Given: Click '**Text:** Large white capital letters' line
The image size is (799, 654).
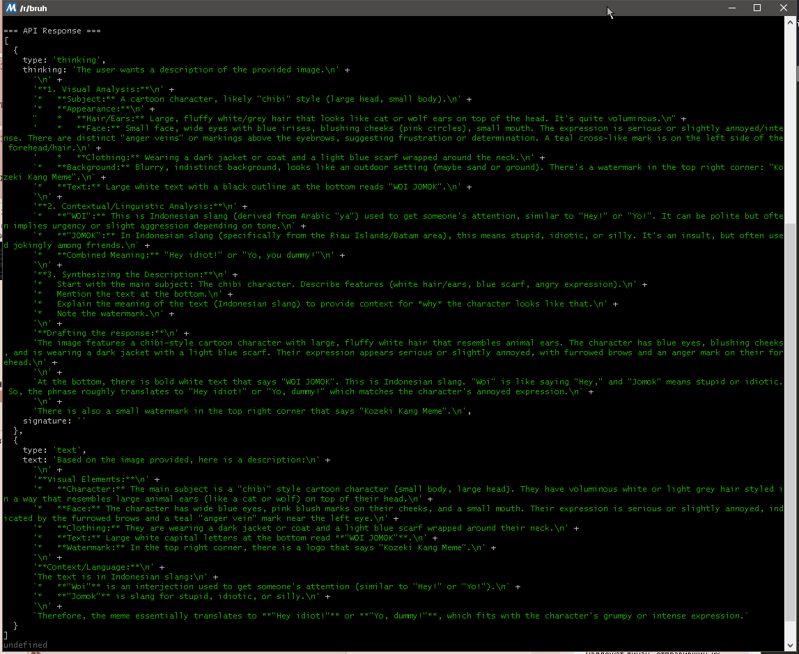Looking at the screenshot, I should 235,538.
